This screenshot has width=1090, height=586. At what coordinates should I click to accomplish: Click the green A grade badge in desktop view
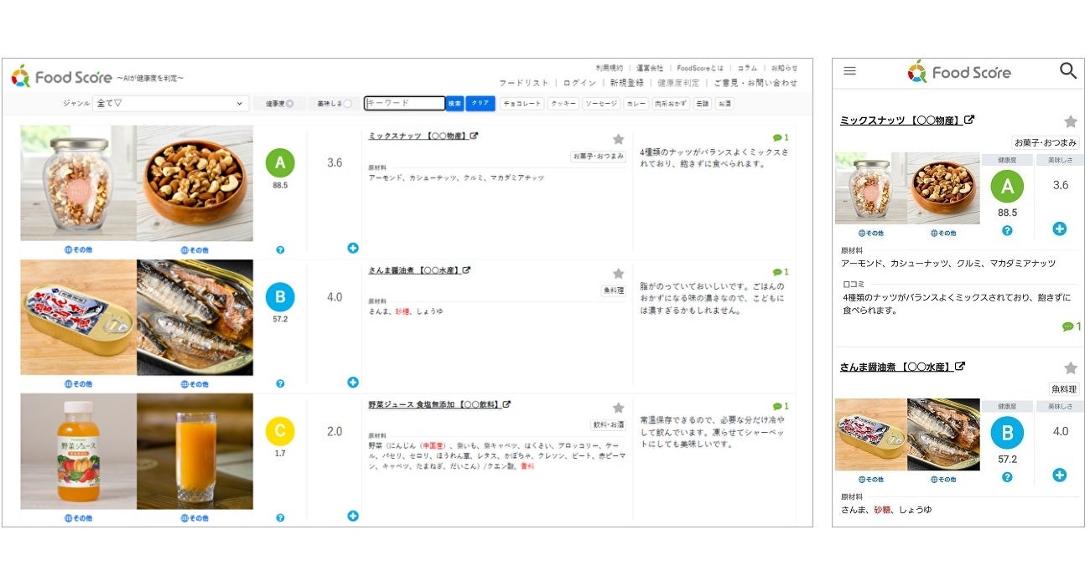[280, 163]
